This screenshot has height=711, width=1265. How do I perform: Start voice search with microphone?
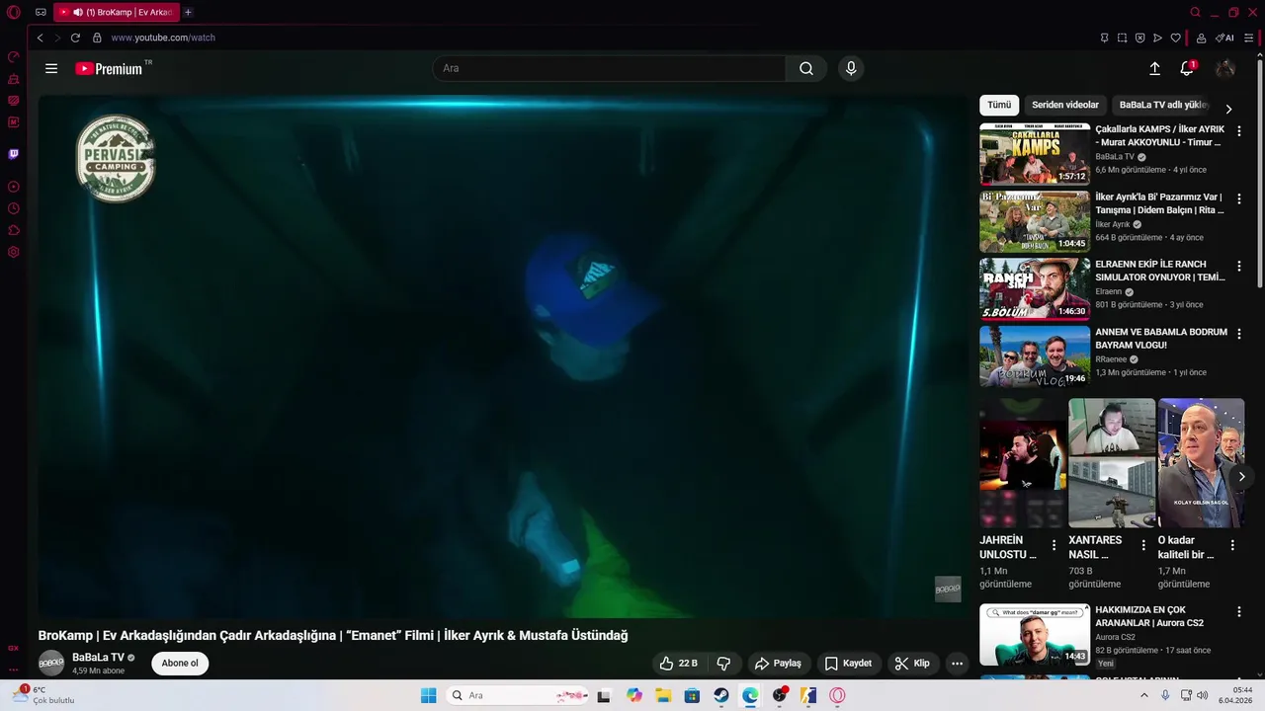(851, 68)
